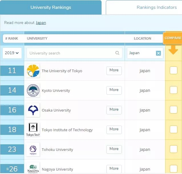This screenshot has width=182, height=174.
Task: Open the Japan read-more link
Action: click(x=41, y=23)
